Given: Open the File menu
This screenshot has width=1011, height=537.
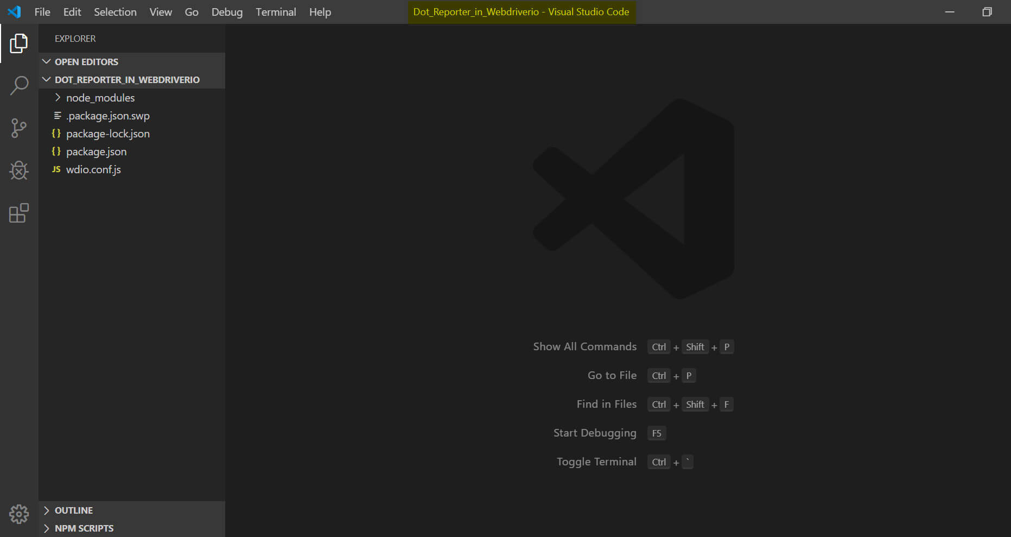Looking at the screenshot, I should 42,12.
